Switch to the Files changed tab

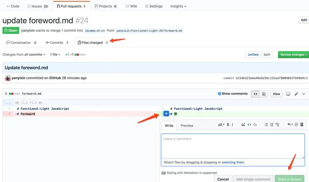pyautogui.click(x=93, y=43)
